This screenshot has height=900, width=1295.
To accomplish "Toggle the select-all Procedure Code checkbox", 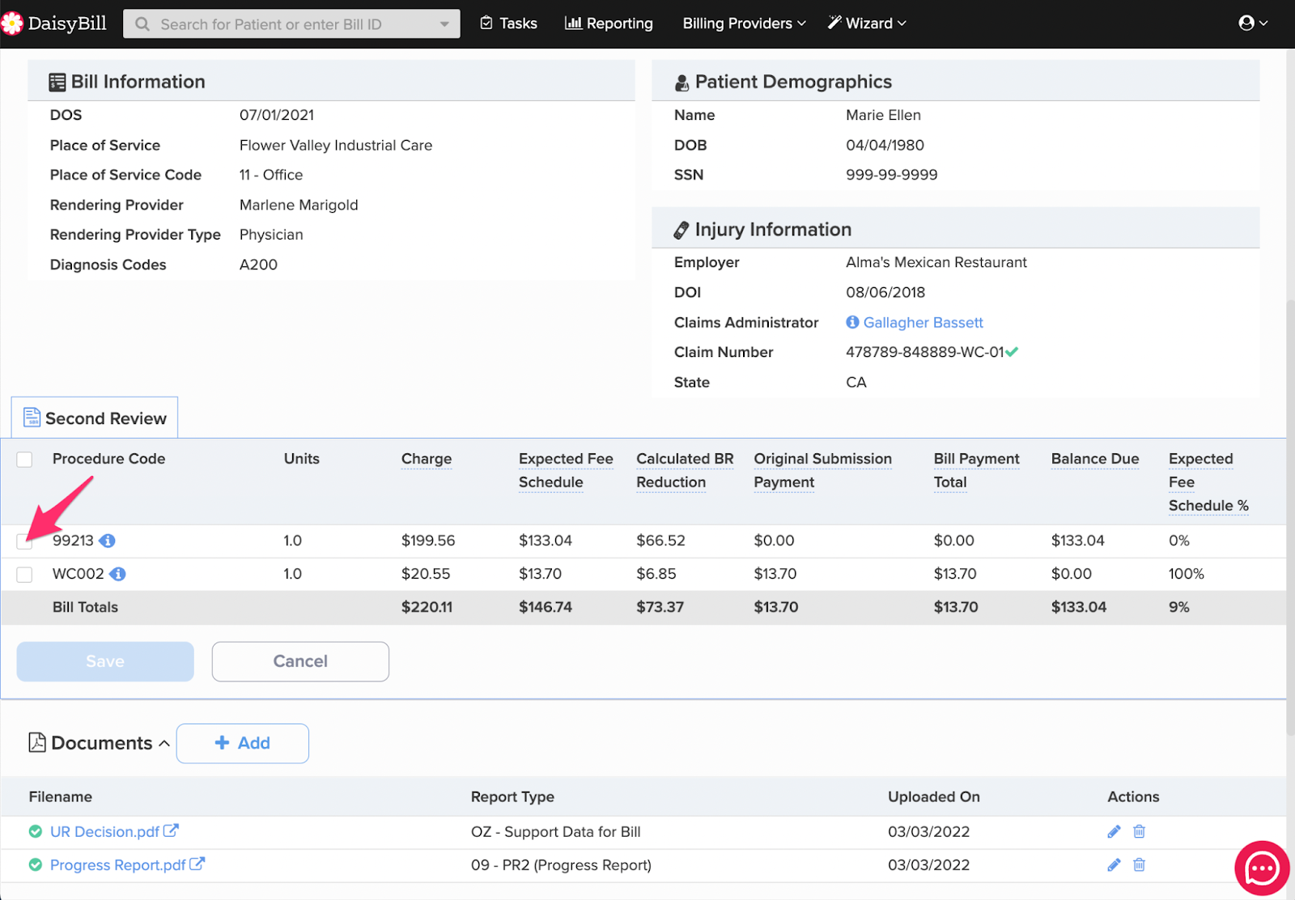I will tap(24, 459).
